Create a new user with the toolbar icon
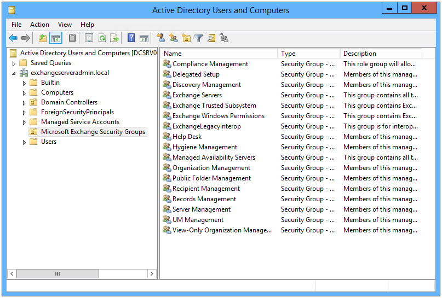The height and width of the screenshot is (298, 442). pos(160,38)
